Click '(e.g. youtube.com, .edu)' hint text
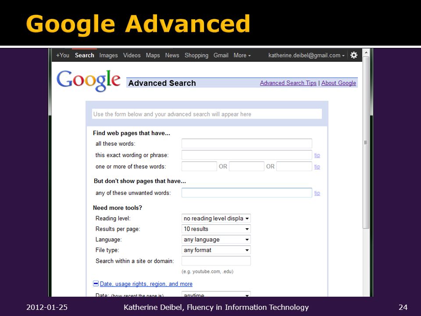This screenshot has height=316, width=421. (207, 271)
